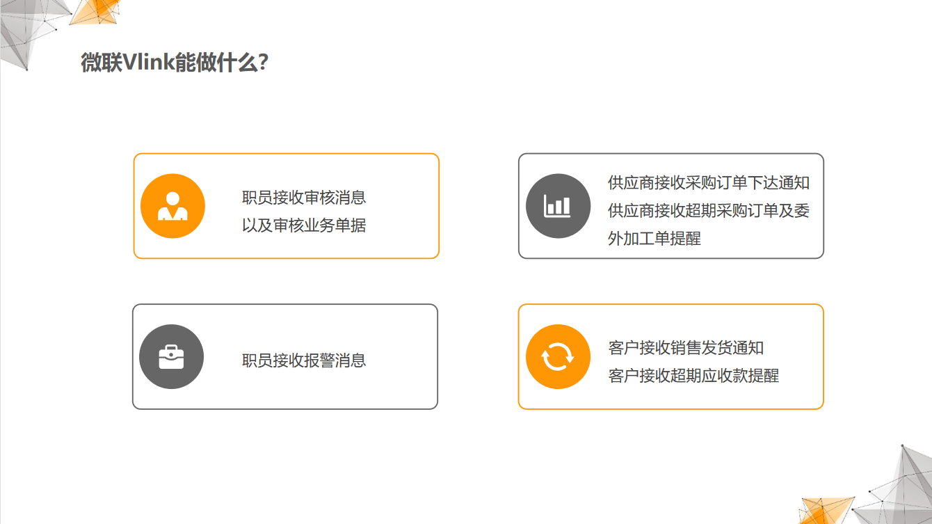Viewport: 932px width, 524px height.
Task: Click the line 供应商接收超期采购订单及委
Action: click(709, 211)
